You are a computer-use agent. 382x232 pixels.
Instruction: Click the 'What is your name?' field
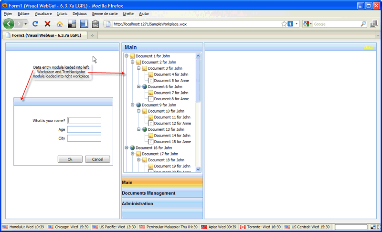(x=85, y=120)
